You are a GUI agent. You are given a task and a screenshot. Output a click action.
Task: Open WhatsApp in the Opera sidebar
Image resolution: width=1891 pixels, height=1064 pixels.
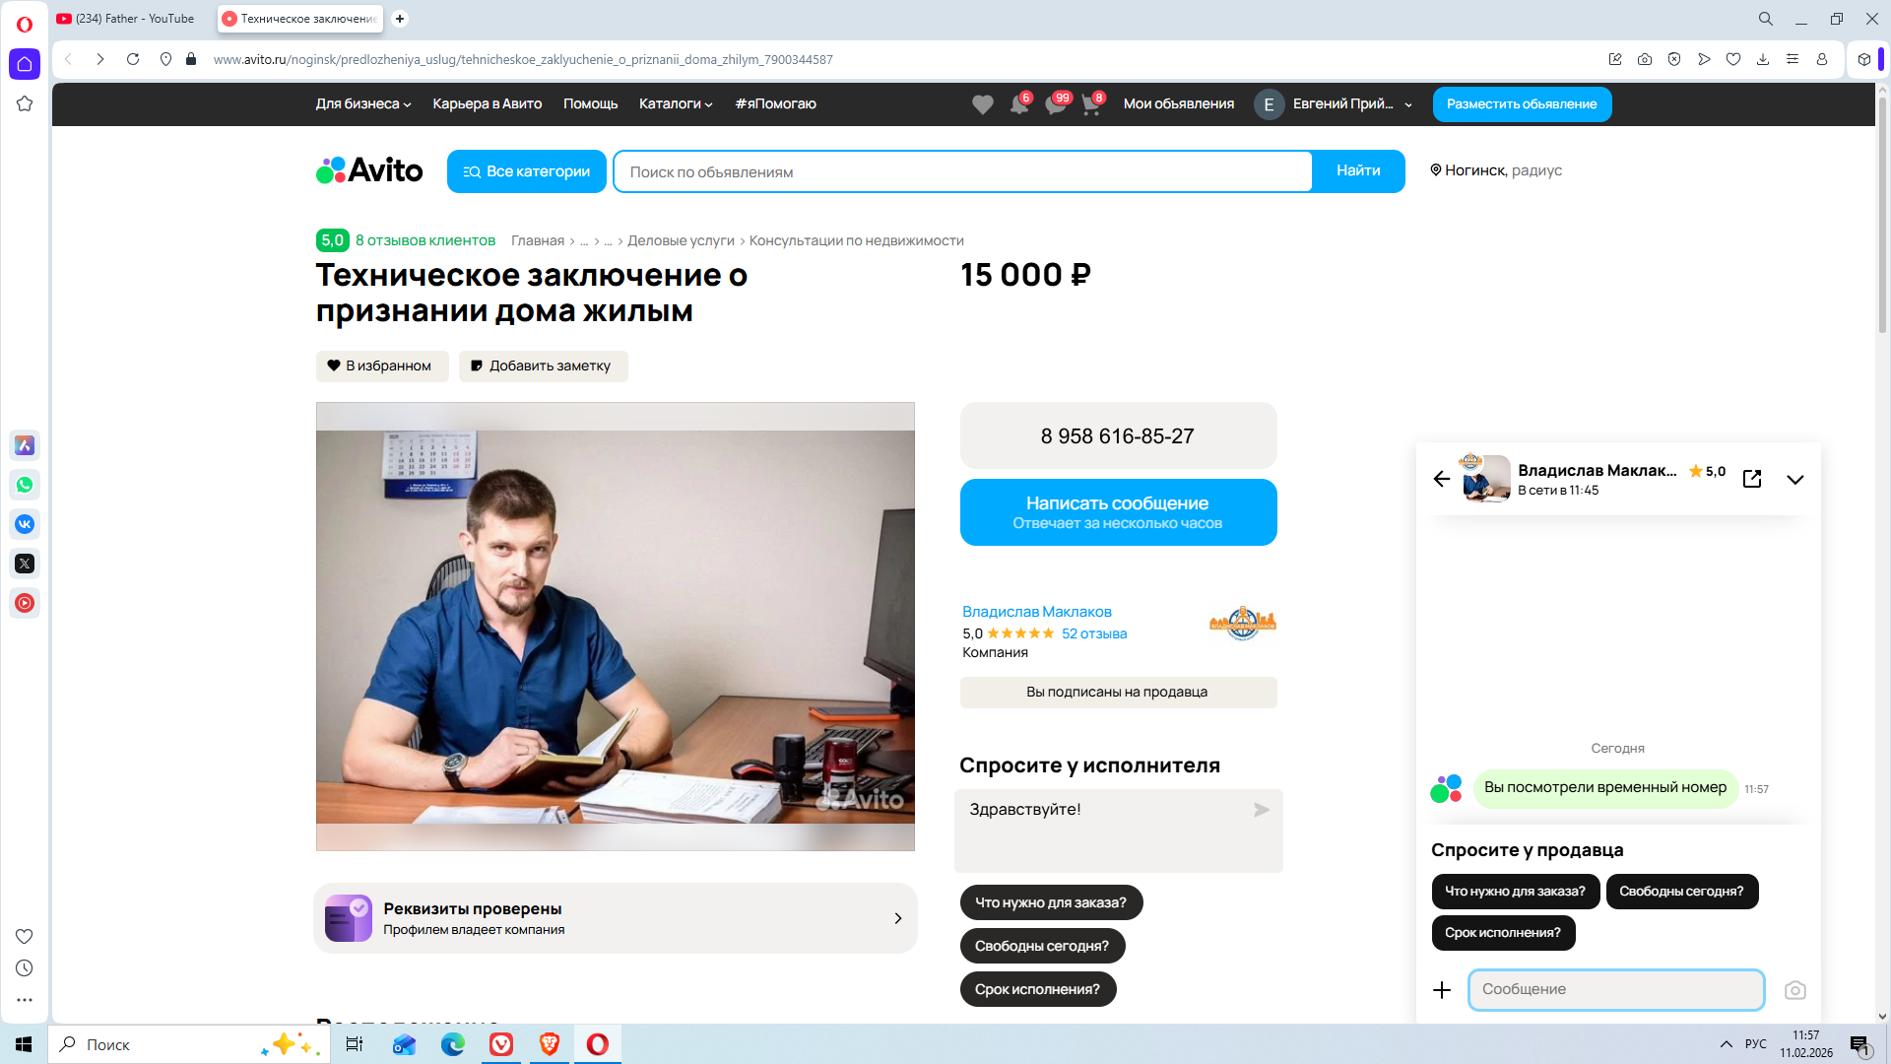tap(25, 485)
